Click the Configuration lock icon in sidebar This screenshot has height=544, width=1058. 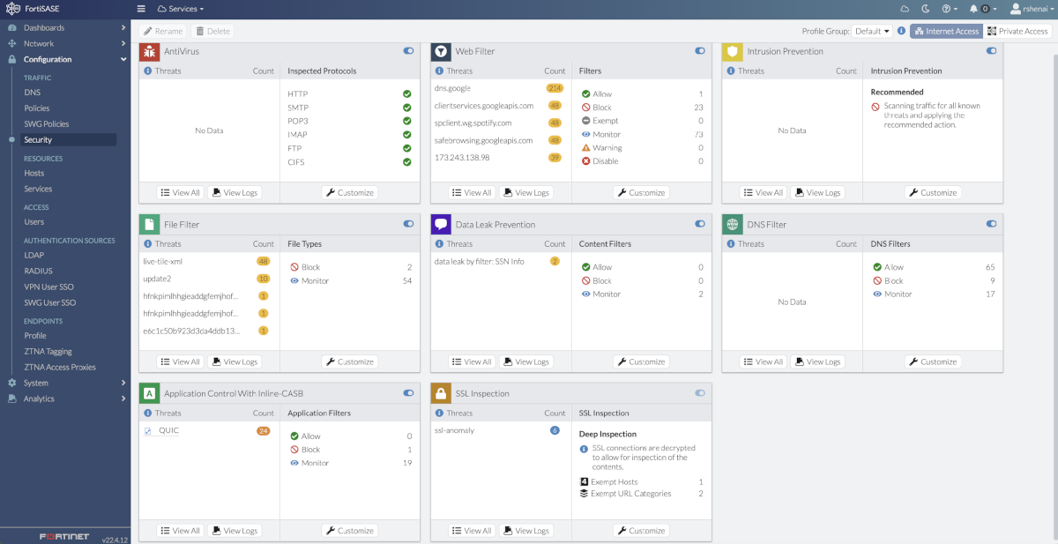pyautogui.click(x=12, y=59)
